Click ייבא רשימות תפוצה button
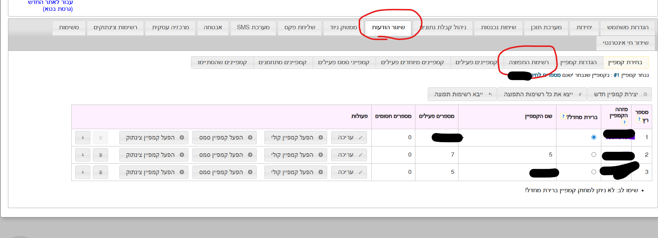Screen dimensions: 658x238 [462, 94]
